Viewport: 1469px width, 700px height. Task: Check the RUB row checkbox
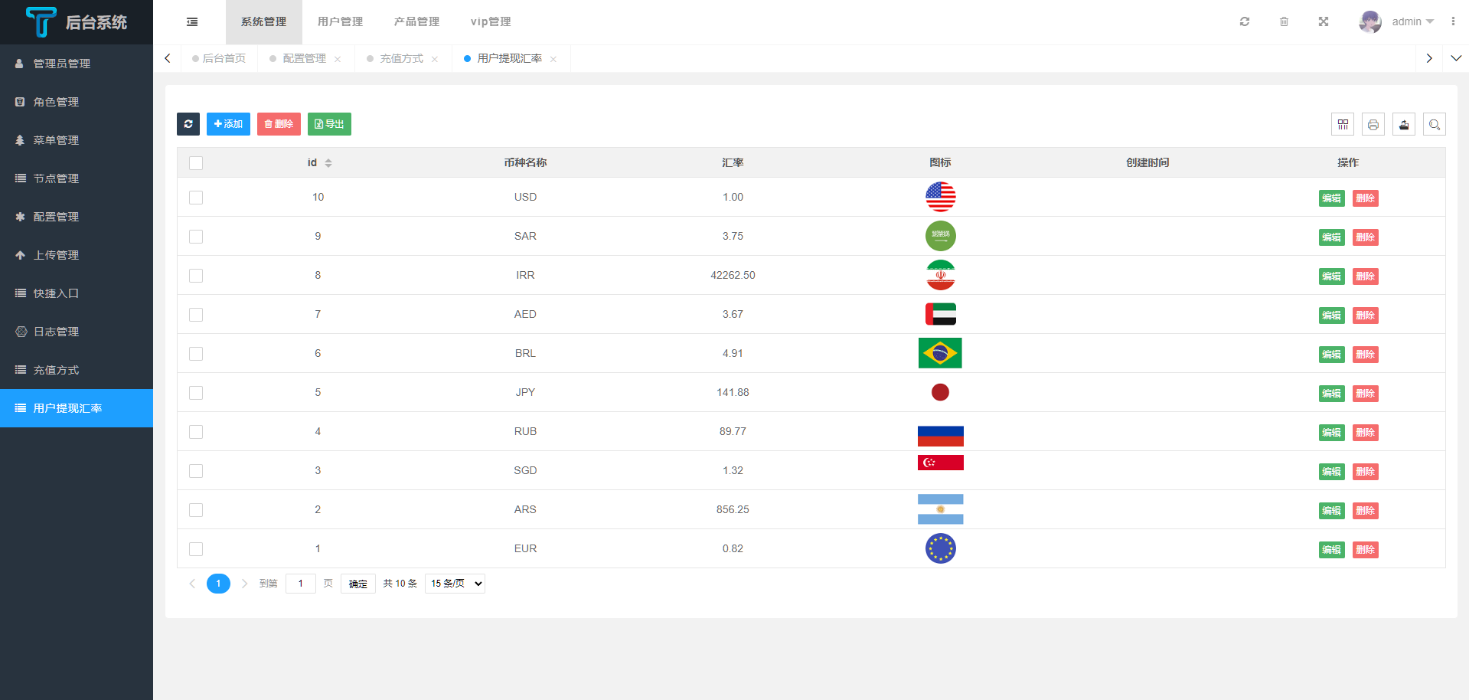(x=196, y=432)
